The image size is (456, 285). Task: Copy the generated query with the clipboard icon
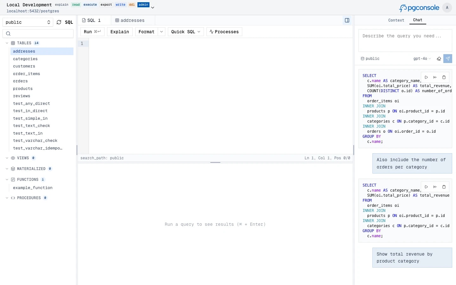click(444, 77)
